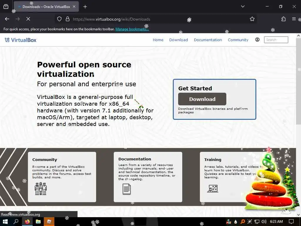Image resolution: width=301 pixels, height=226 pixels.
Task: Click the snowflake tray icon
Action: (x=250, y=222)
